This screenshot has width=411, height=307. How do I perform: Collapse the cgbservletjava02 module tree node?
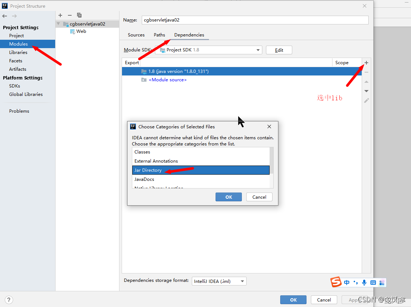pyautogui.click(x=58, y=24)
